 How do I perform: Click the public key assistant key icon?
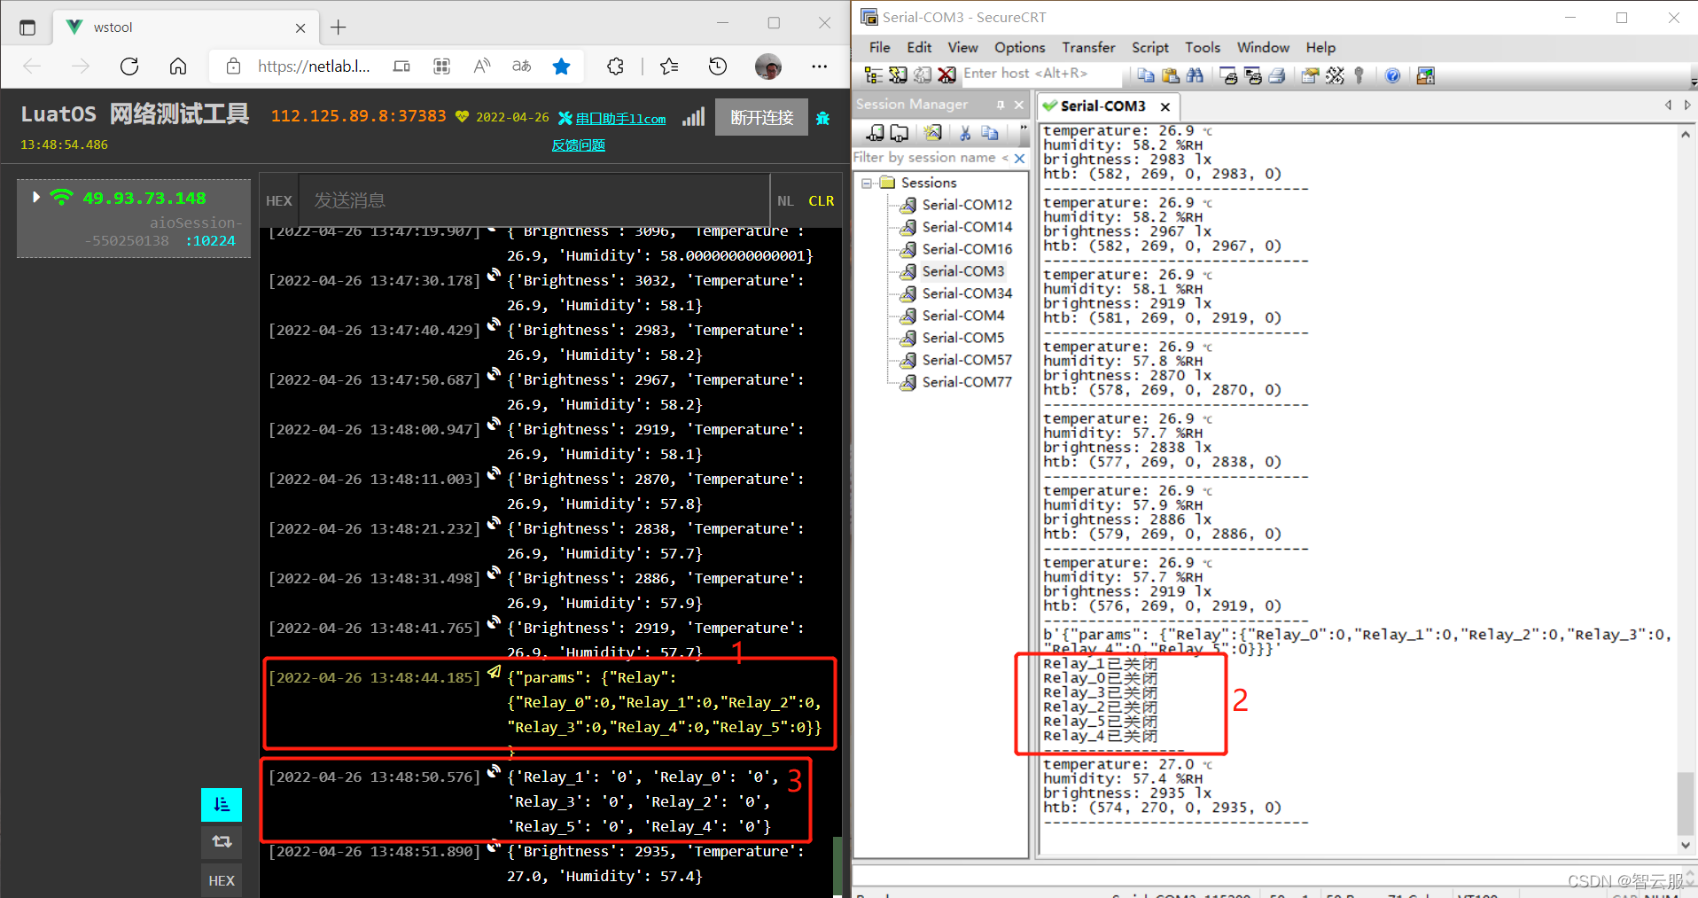(x=1359, y=75)
